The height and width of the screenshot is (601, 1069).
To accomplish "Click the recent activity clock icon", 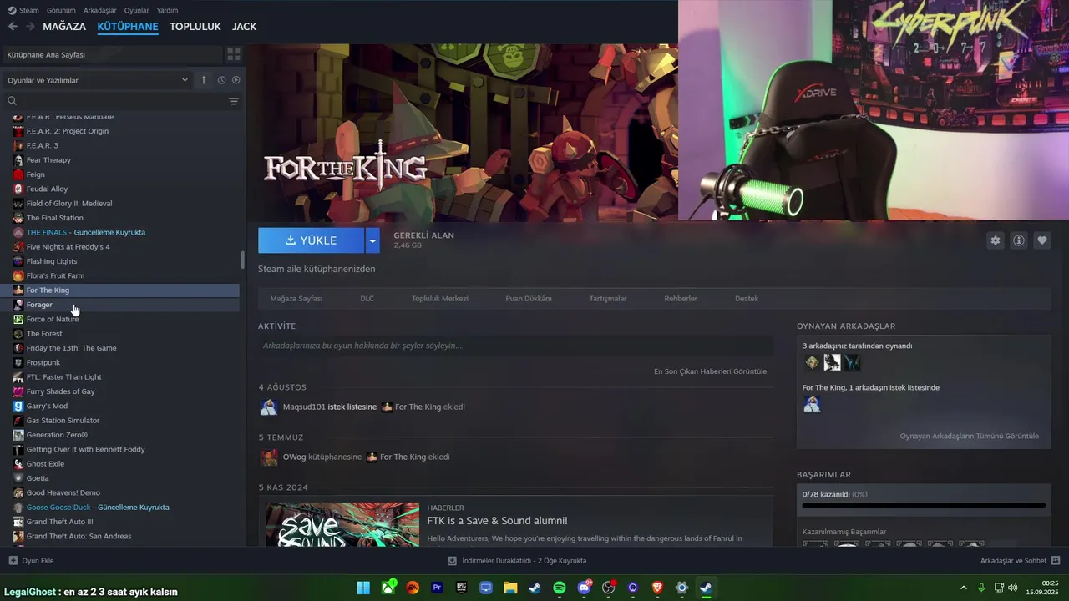I will (x=221, y=80).
